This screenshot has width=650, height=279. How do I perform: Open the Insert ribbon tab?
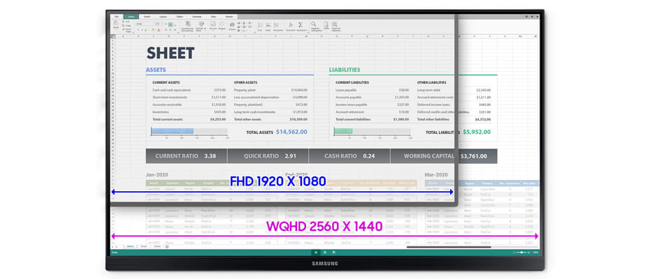[x=147, y=17]
